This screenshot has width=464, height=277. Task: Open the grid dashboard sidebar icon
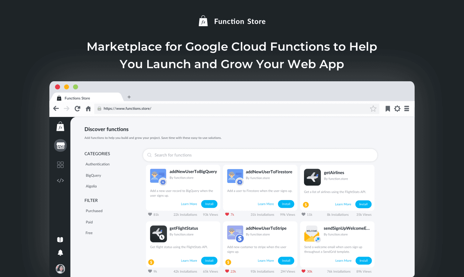(60, 165)
